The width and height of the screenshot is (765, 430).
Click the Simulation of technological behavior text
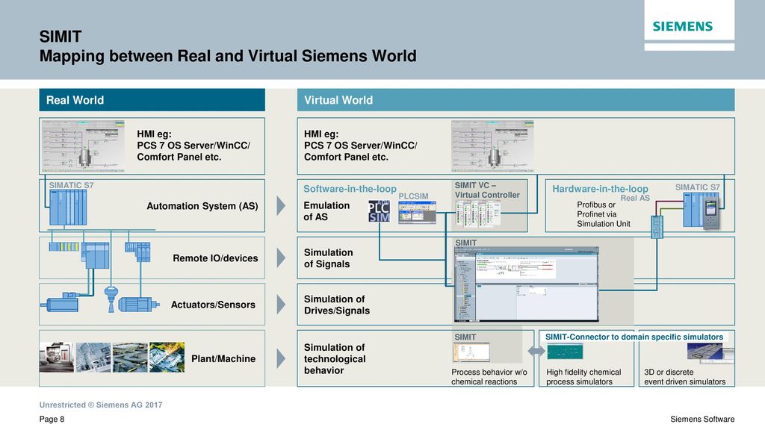pyautogui.click(x=335, y=359)
